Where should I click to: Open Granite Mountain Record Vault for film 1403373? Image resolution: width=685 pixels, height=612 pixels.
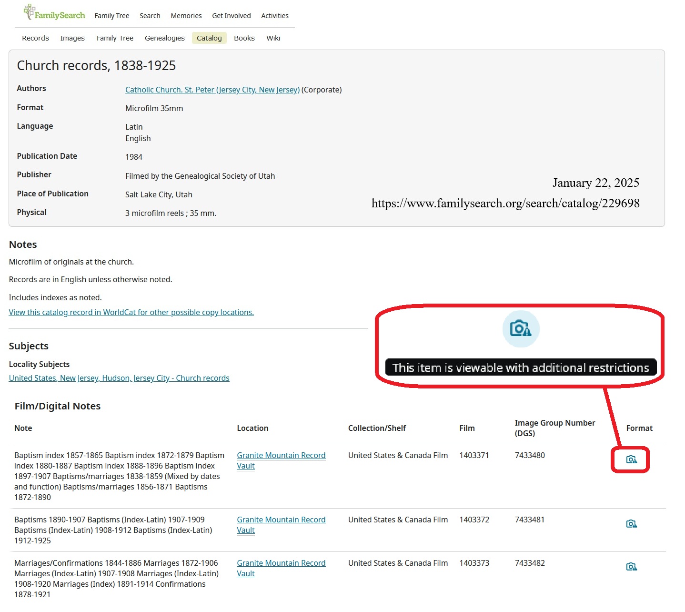pos(281,568)
